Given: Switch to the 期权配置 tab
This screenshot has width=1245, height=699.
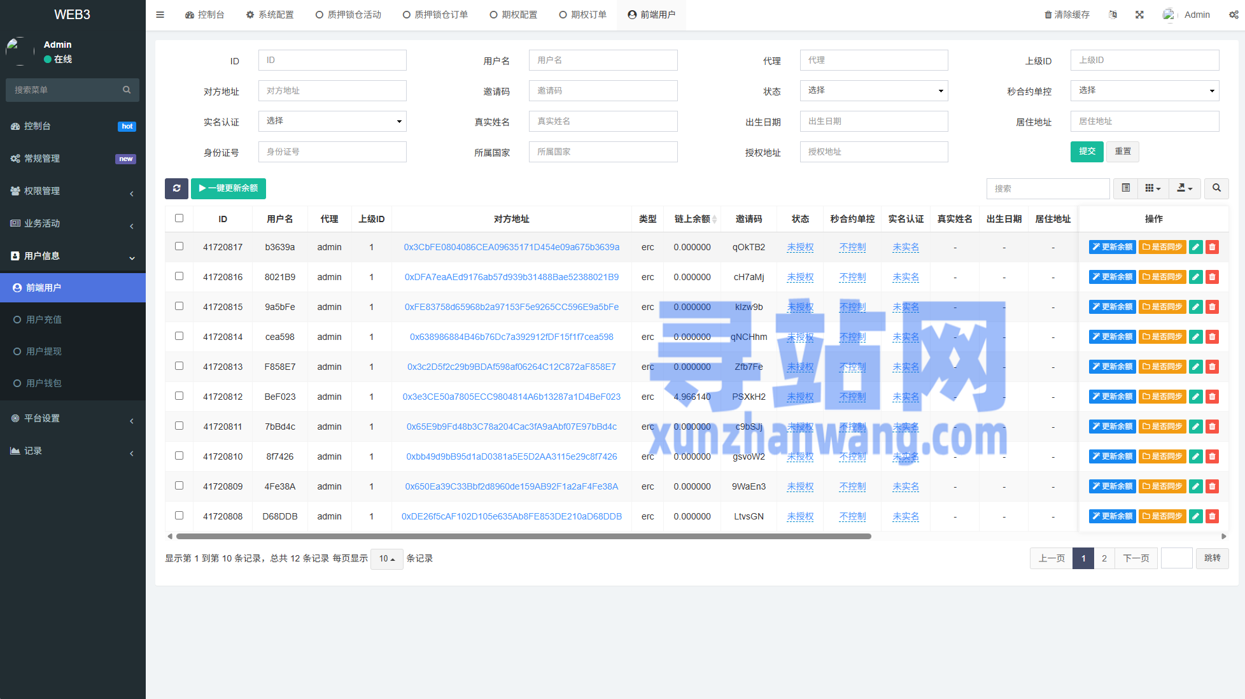Looking at the screenshot, I should 513,15.
